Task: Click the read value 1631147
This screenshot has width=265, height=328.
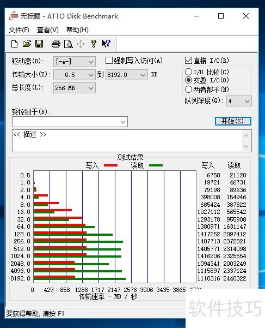Action: tap(235, 226)
